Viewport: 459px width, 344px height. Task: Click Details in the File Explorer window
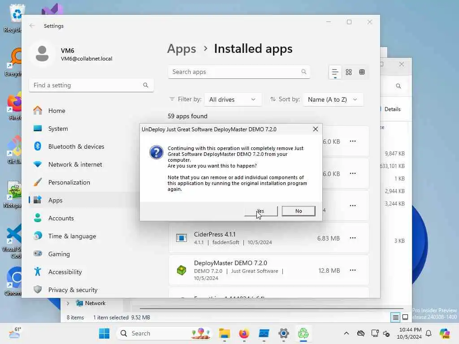[x=392, y=109]
